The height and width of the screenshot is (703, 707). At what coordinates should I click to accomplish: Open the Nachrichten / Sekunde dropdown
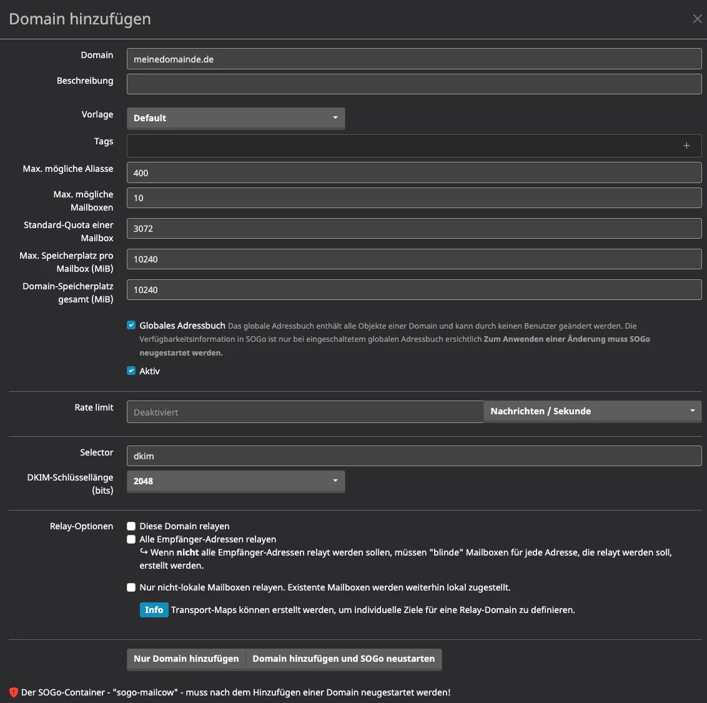(x=593, y=412)
